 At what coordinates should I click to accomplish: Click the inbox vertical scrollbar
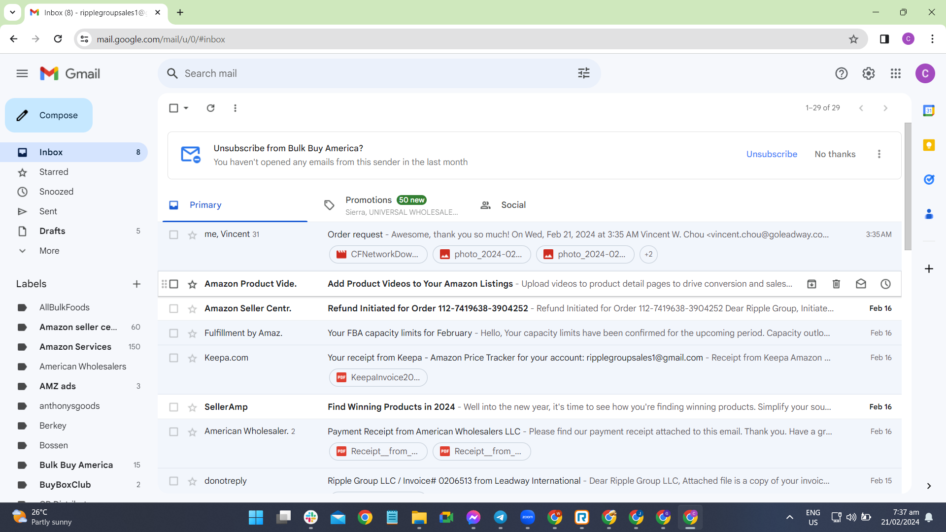[x=908, y=186]
